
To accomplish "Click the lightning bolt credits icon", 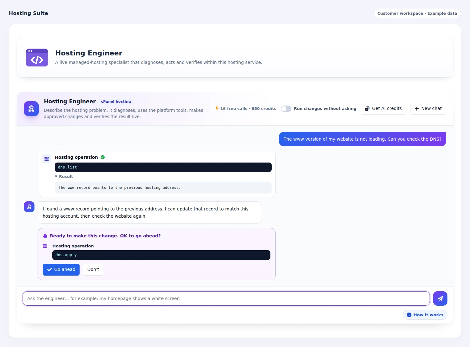I will point(217,108).
